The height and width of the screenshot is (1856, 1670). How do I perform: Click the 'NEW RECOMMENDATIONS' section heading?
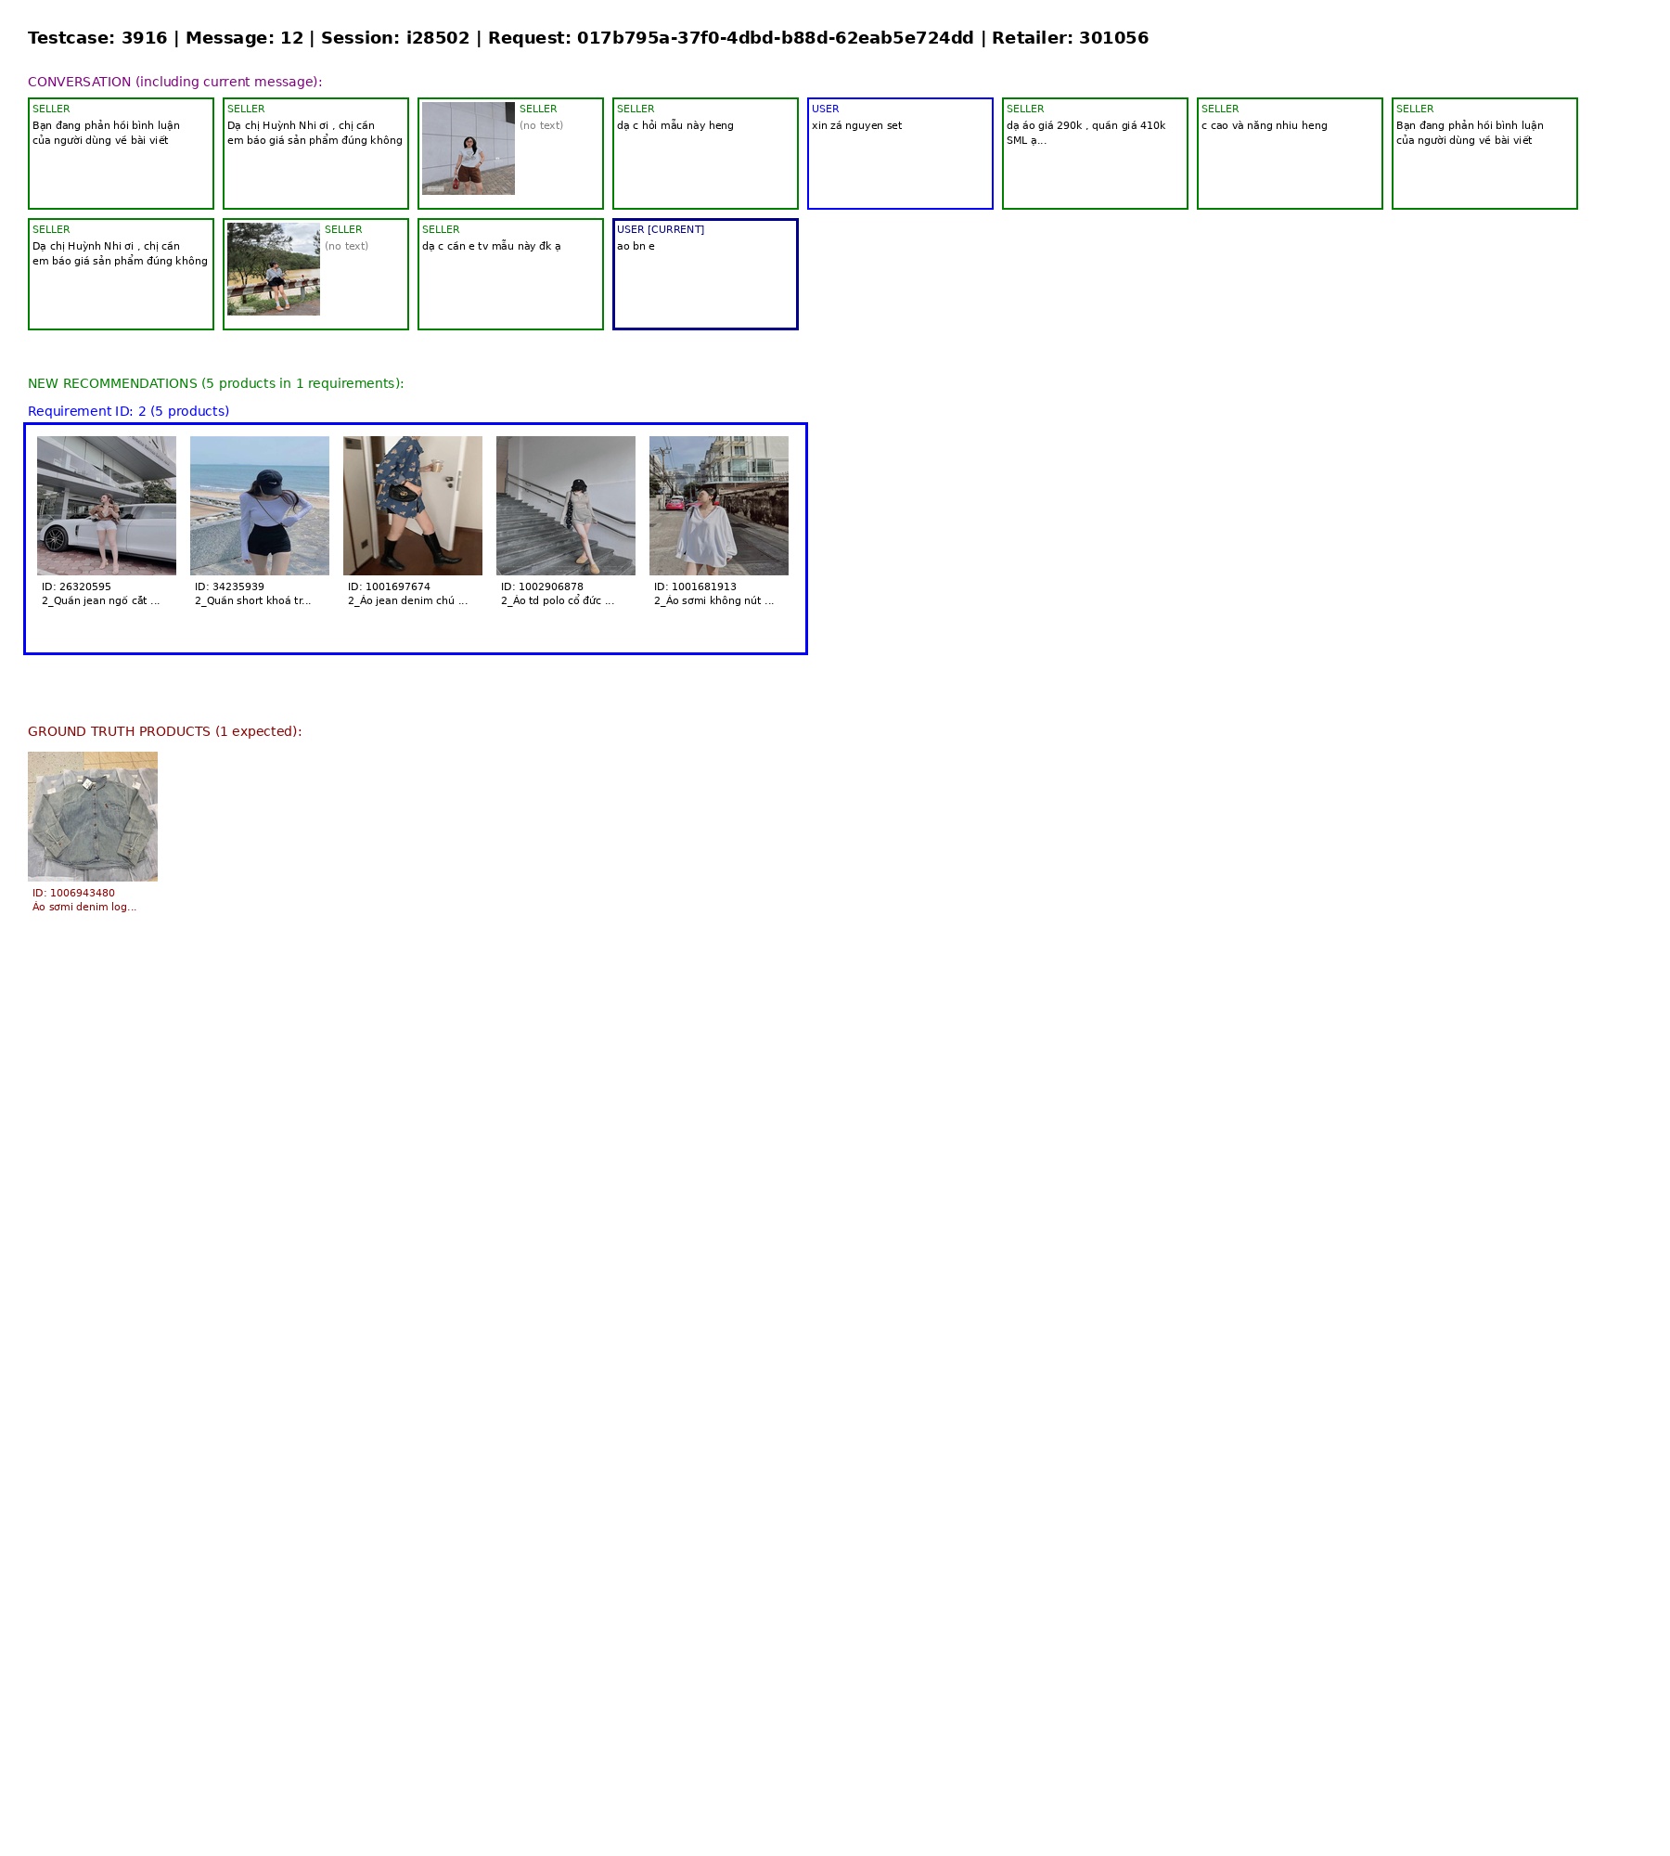pos(215,383)
